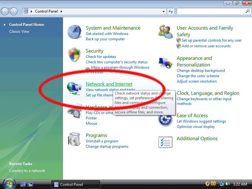Click the User Accounts people icon
Image resolution: width=252 pixels, height=189 pixels.
165,32
